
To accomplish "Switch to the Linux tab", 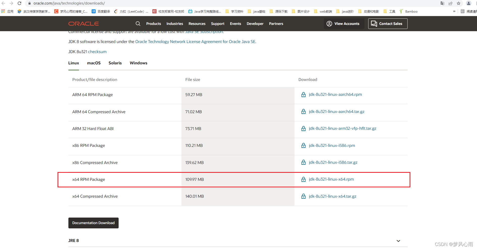I will [73, 63].
